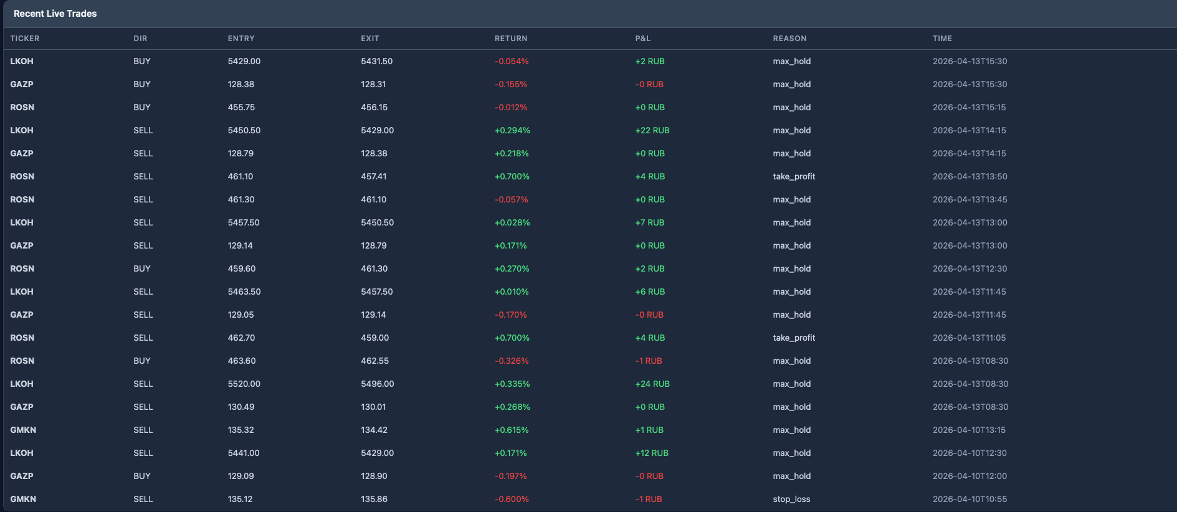Screen dimensions: 1177x512
Task: Click the timestamp 2026-04-10T13:15
Action: pos(970,430)
